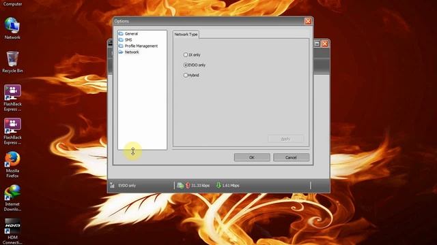The height and width of the screenshot is (245, 437).
Task: Open the lower FlashBack Express shortcut
Action: pos(12,131)
